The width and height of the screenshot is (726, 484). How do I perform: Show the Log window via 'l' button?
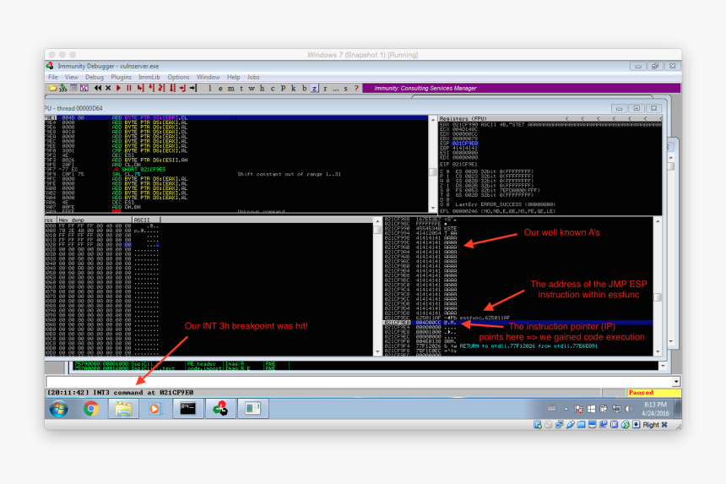(210, 88)
